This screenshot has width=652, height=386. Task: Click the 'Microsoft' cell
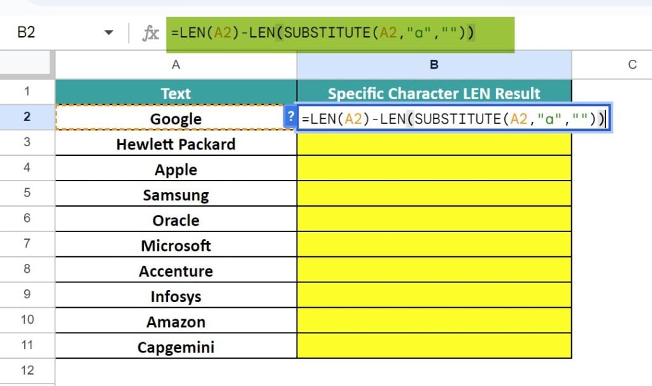tap(176, 244)
